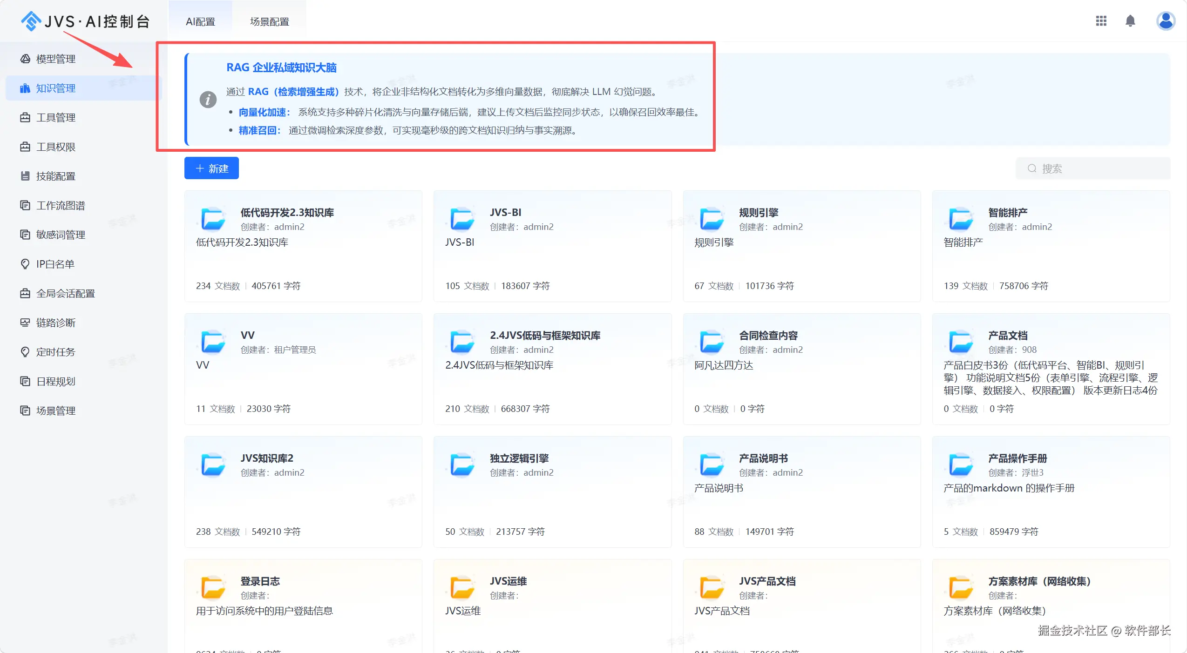Open the 独立逻辑引擎 card title

(x=519, y=458)
